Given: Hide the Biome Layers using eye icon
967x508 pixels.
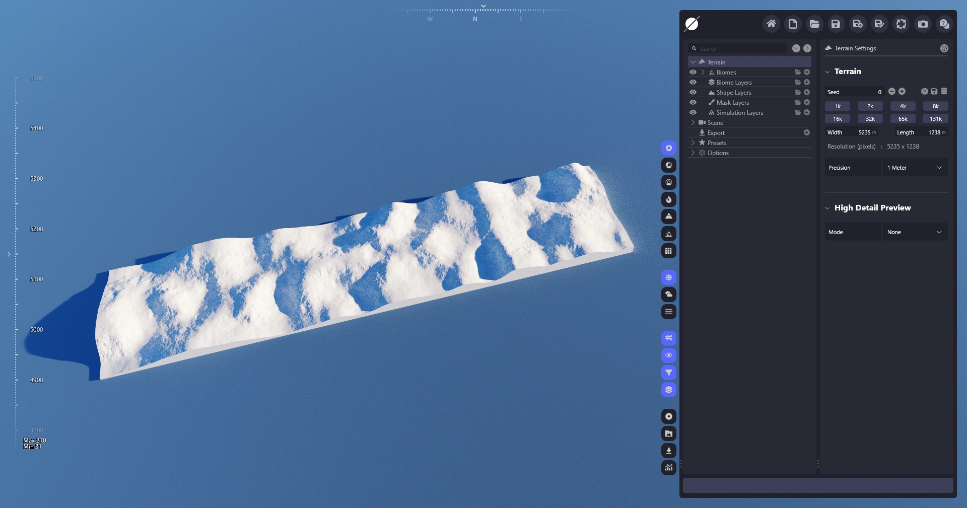Looking at the screenshot, I should click(693, 83).
